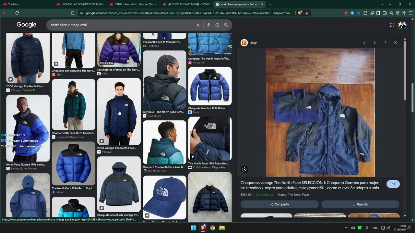Image resolution: width=415 pixels, height=233 pixels.
Task: Show hidden tray icons
Action: [x=346, y=228]
